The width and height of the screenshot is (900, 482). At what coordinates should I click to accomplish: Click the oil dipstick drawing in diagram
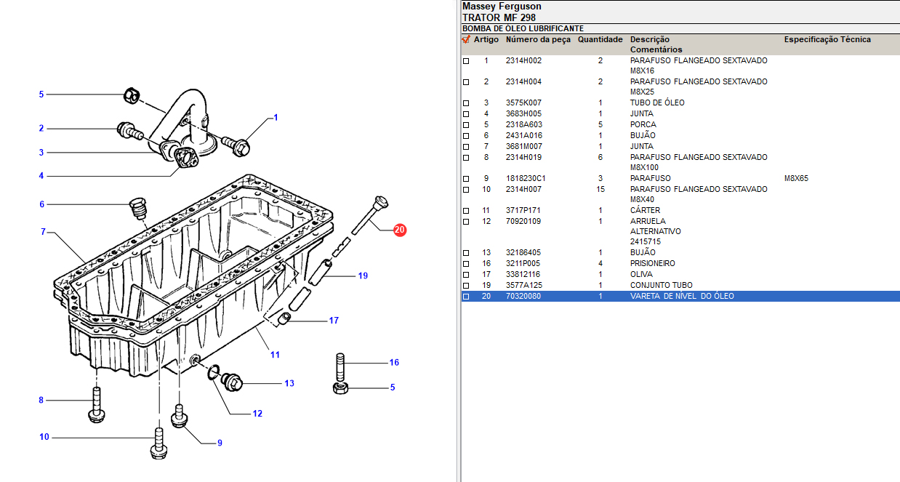[368, 215]
